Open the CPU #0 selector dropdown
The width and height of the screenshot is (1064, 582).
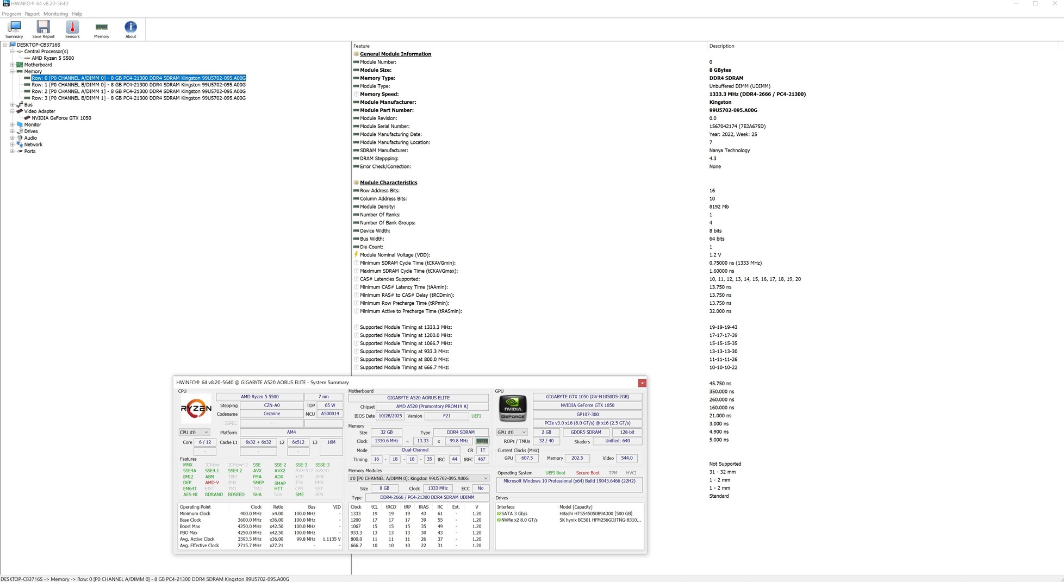(194, 433)
